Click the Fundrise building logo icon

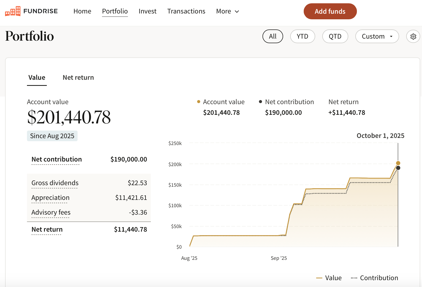coord(12,11)
